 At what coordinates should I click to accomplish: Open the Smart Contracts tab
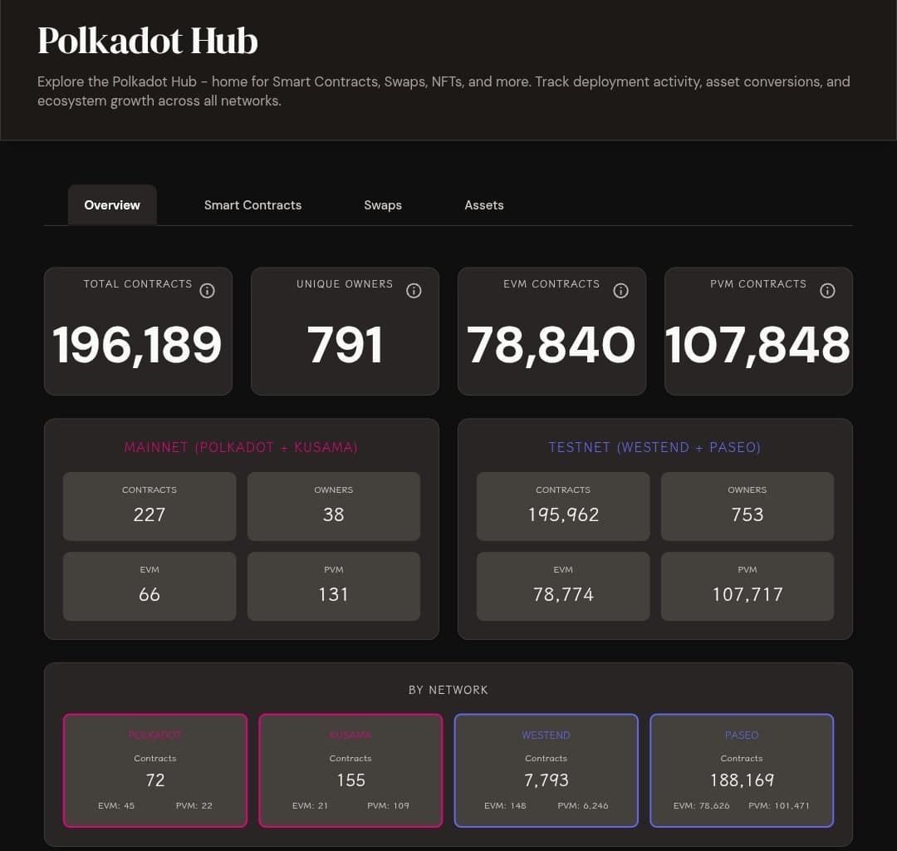252,205
